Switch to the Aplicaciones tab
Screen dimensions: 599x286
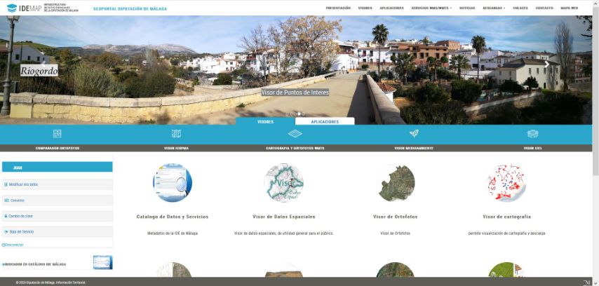pos(325,122)
